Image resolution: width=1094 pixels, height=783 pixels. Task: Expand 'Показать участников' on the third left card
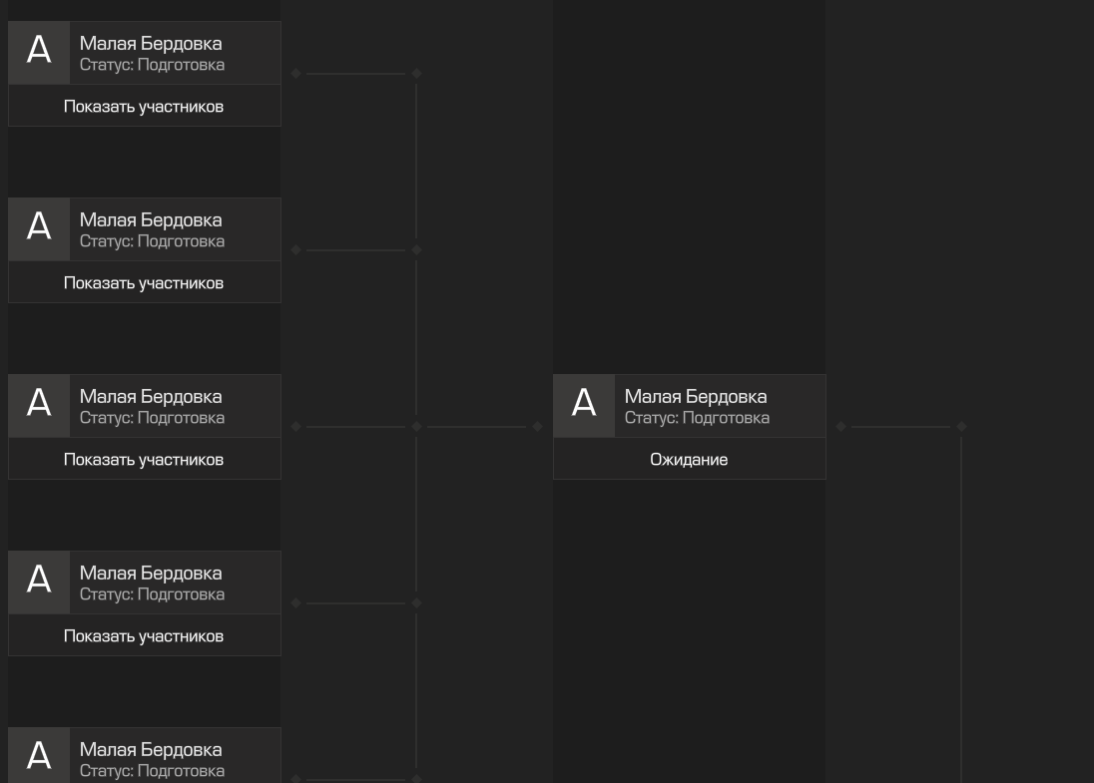(144, 459)
